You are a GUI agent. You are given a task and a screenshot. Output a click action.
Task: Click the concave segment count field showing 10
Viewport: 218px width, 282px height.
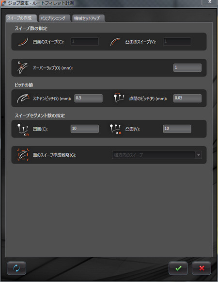pos(85,129)
